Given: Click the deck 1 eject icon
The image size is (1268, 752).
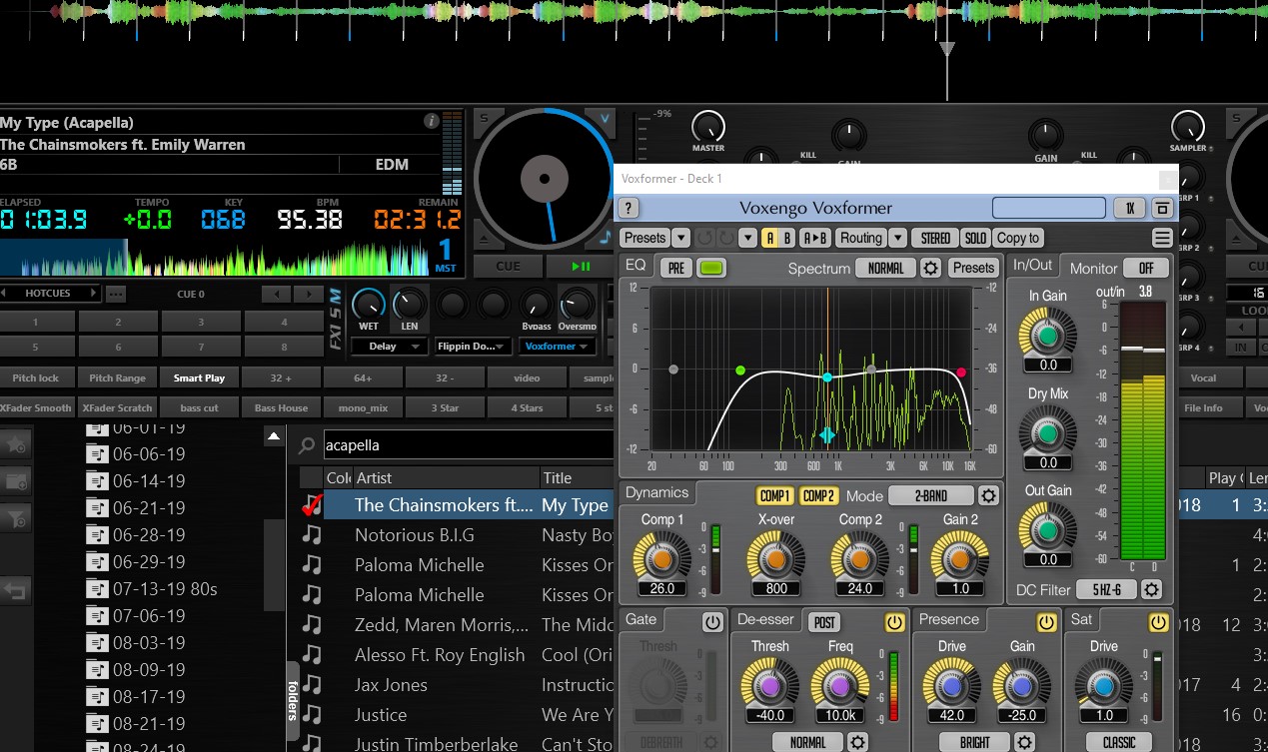Looking at the screenshot, I should coord(484,238).
